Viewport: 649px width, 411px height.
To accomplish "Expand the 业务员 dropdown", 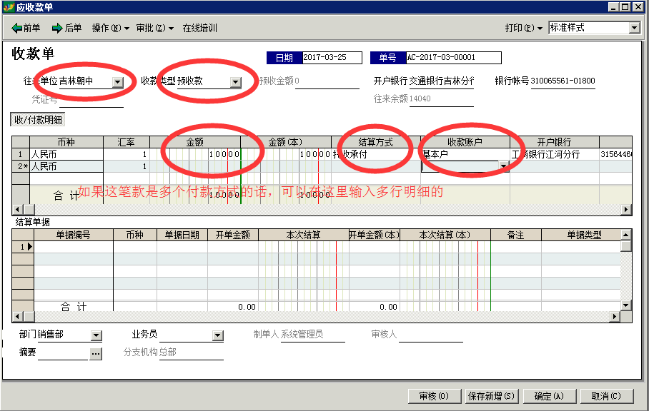I will click(x=218, y=335).
